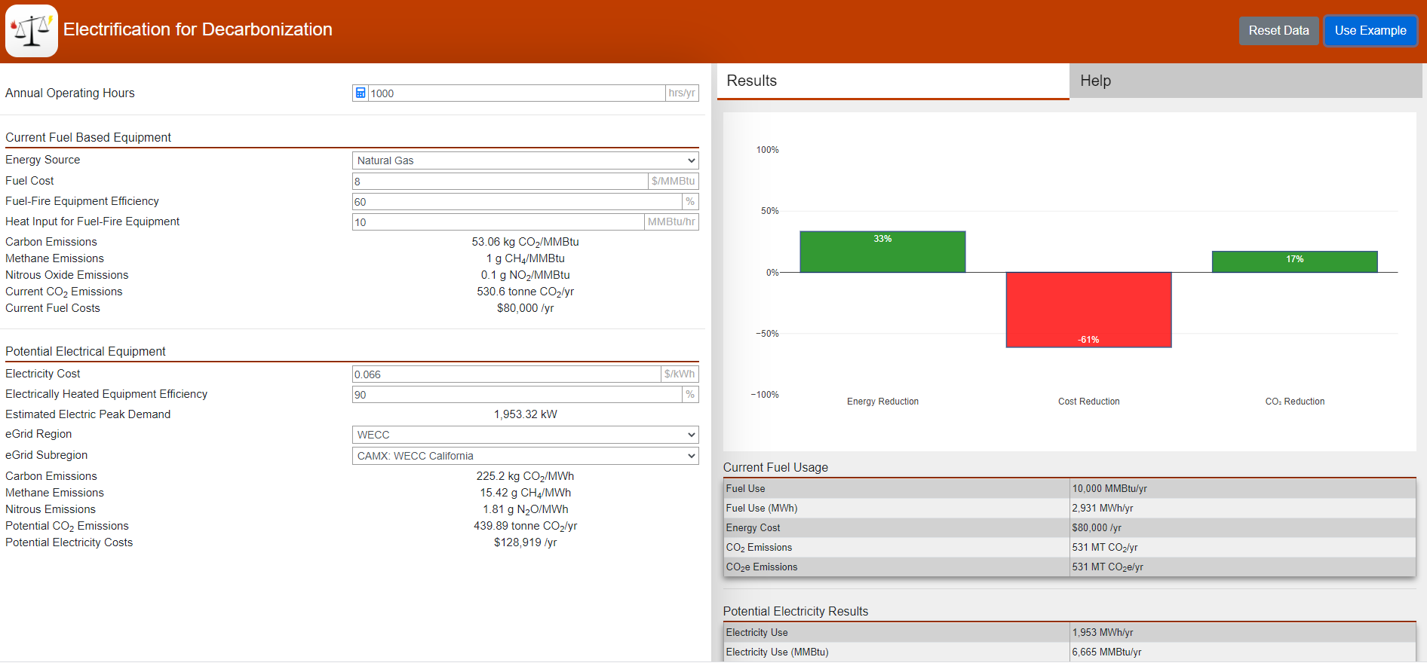Click the CO2e Emissions row label

point(762,567)
